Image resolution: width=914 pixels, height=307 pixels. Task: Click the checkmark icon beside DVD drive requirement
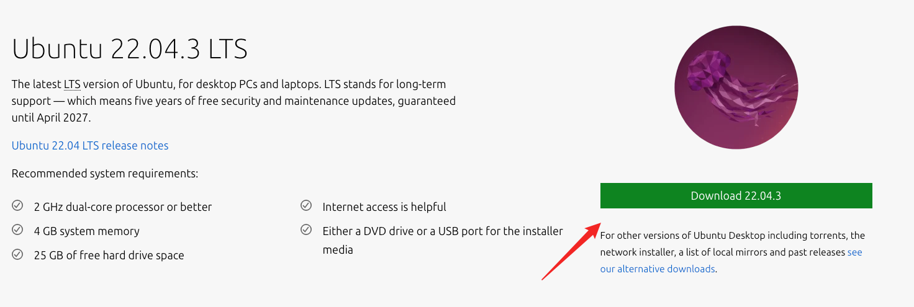point(306,230)
